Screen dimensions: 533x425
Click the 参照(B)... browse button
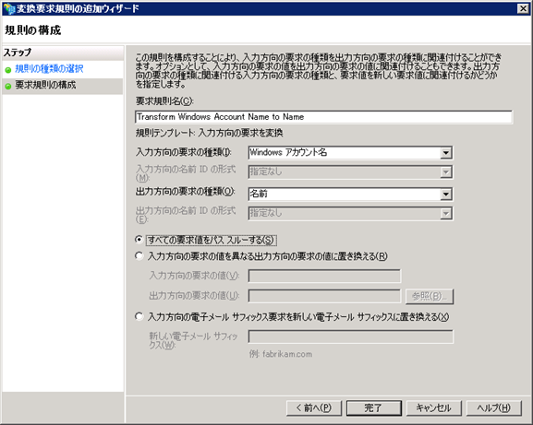[430, 296]
